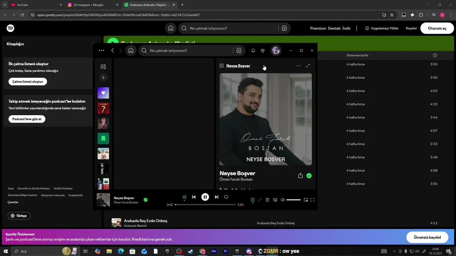
Task: Expand Your Library sidebar
Action: tap(103, 66)
